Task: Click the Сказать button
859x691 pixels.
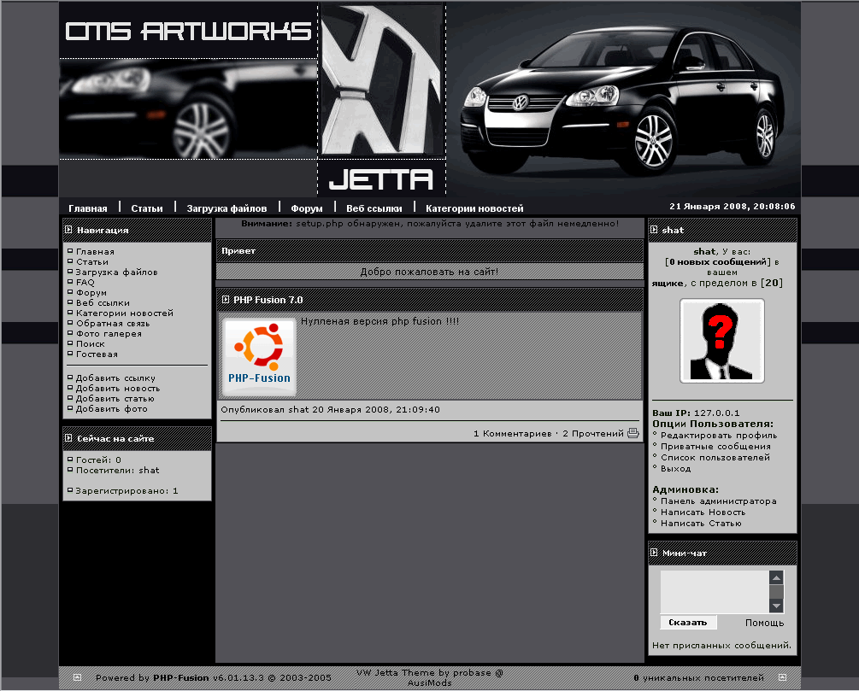Action: [687, 623]
